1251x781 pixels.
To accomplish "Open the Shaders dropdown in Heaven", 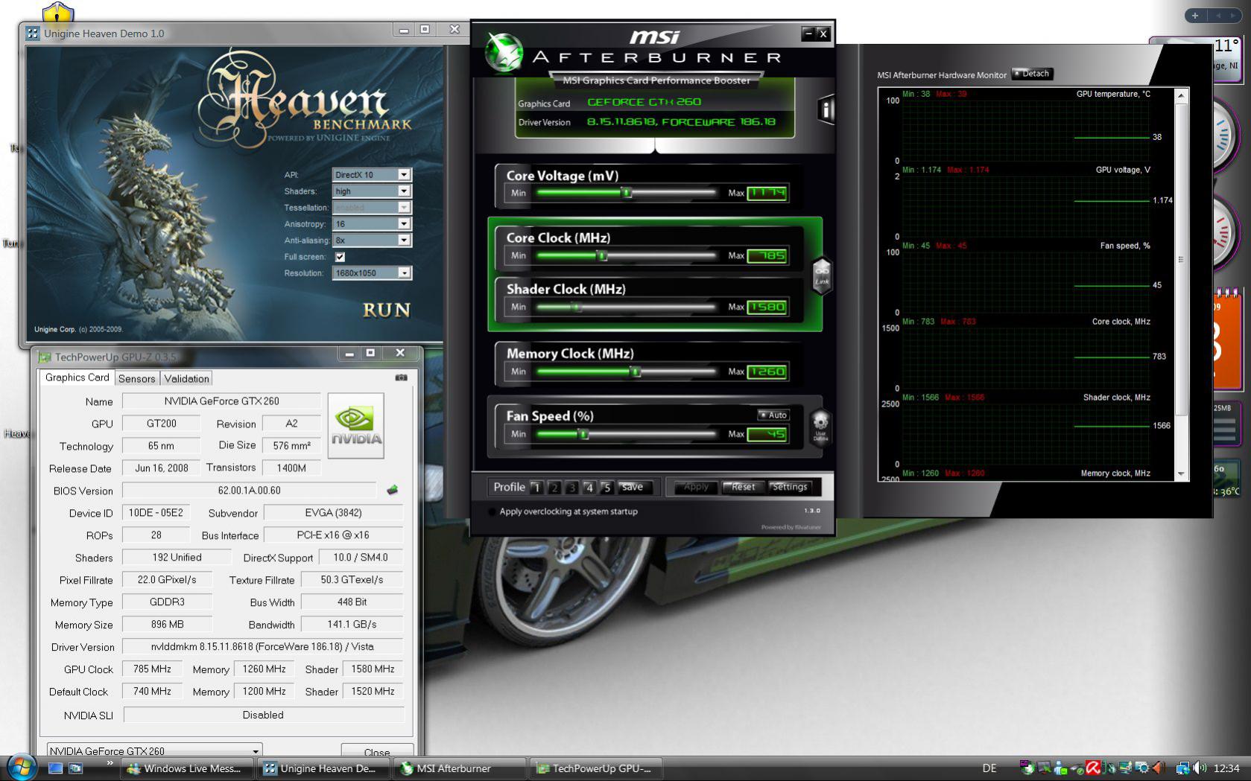I will tap(404, 191).
